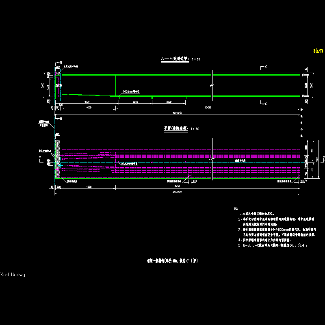Screen dimensions: 325x325
Task: Click the 2000 height dimension beside 1410
Action: pyautogui.click(x=43, y=85)
